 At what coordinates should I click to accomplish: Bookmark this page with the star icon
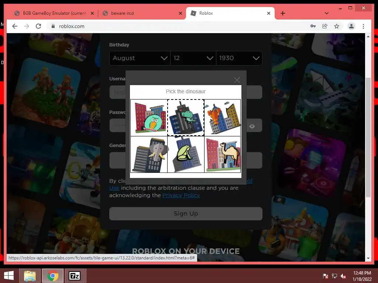(x=337, y=26)
